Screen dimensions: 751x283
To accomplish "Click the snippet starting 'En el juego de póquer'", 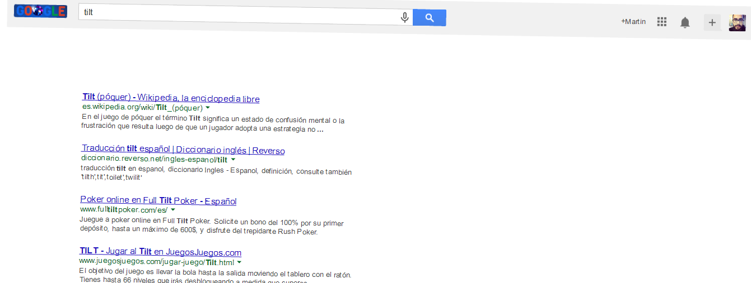I will point(213,124).
